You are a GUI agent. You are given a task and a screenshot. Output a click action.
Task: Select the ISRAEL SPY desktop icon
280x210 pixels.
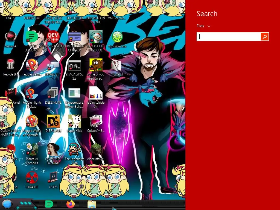point(53,66)
